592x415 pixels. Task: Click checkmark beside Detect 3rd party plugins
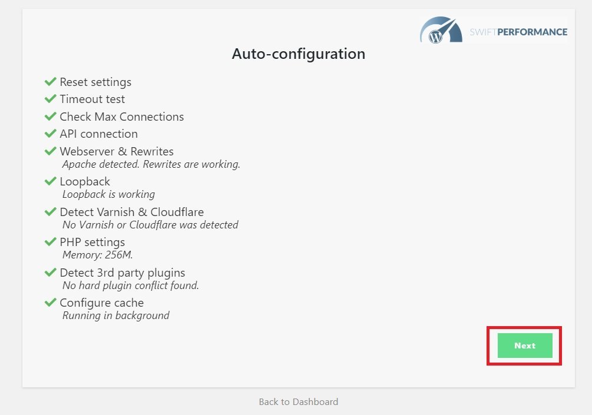(x=50, y=273)
